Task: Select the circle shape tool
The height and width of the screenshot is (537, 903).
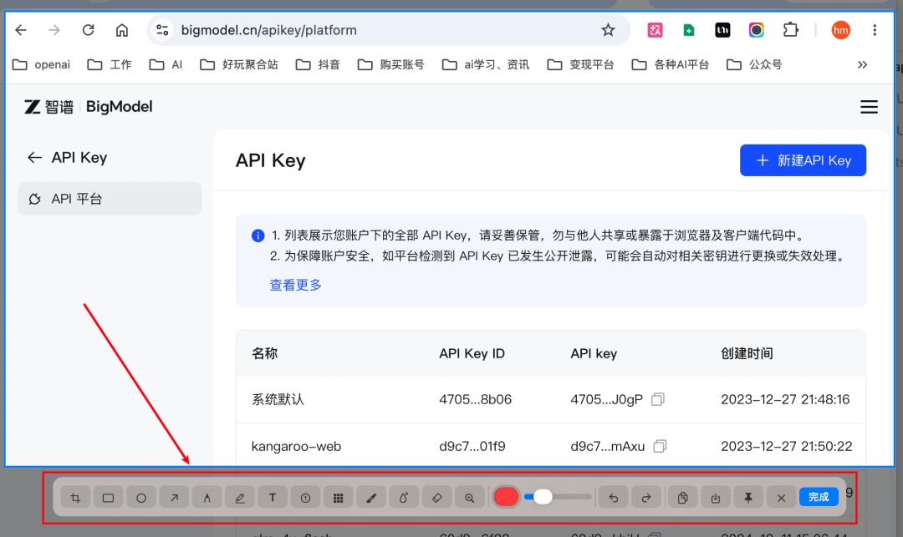Action: 141,498
